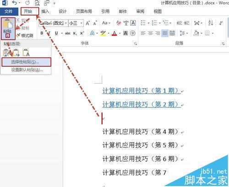Click the Bullets list icon
229x187 pixels.
coord(143,23)
